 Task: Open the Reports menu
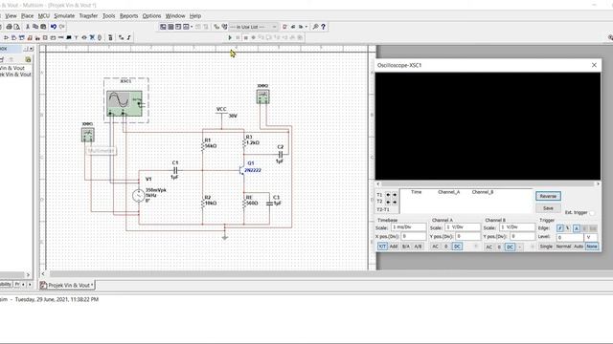pos(128,15)
